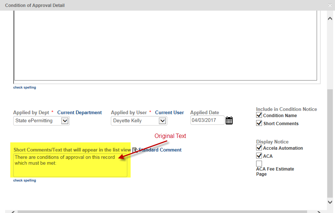Click the Current Department link

coord(79,113)
